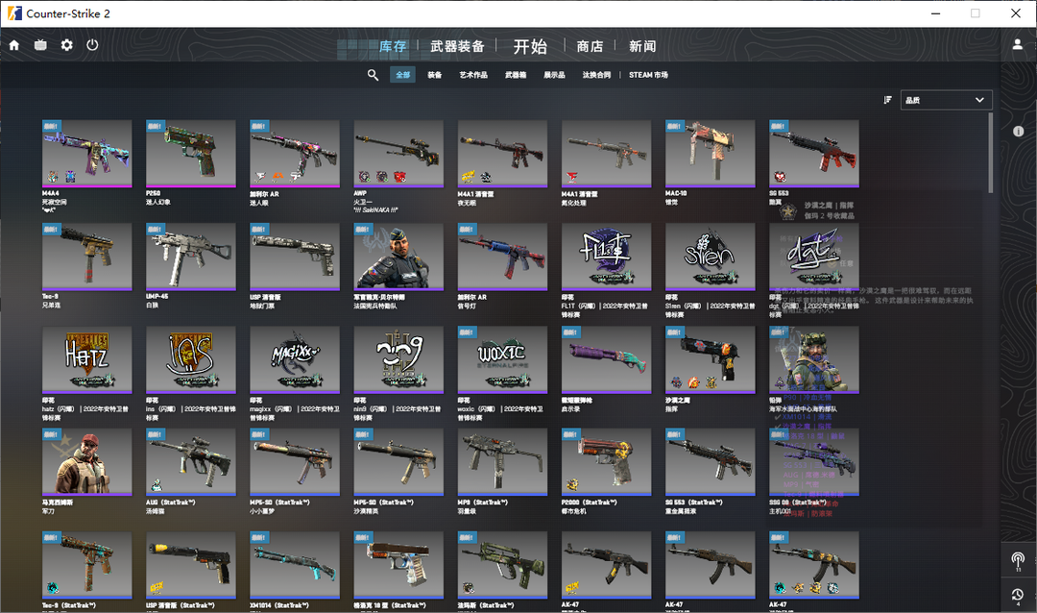Select the 沙漠之鹰 指挥 item

(710, 360)
